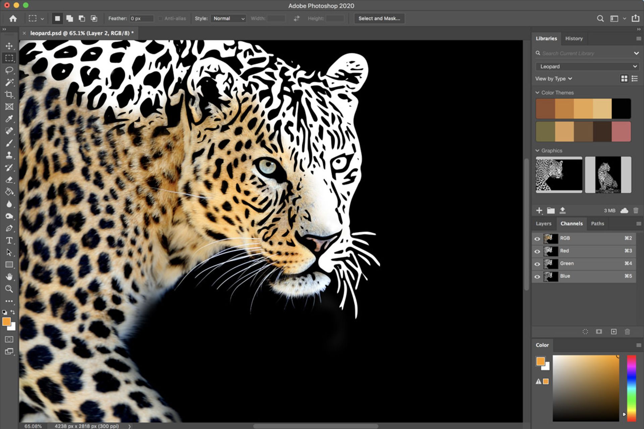Screen dimensions: 644x429
Task: Toggle Green channel visibility
Action: coord(537,264)
